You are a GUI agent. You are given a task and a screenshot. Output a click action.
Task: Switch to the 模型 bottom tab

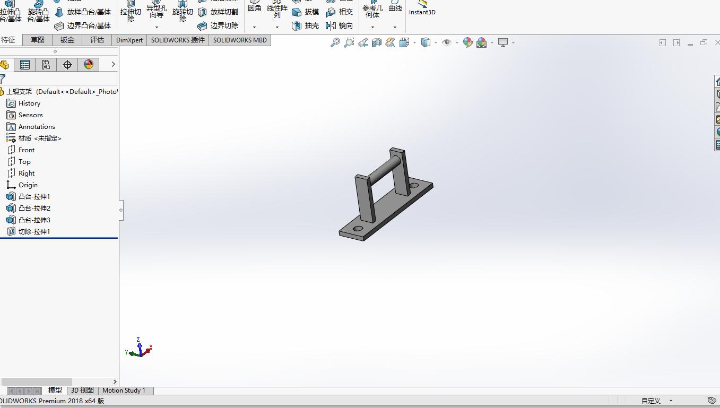pos(55,390)
